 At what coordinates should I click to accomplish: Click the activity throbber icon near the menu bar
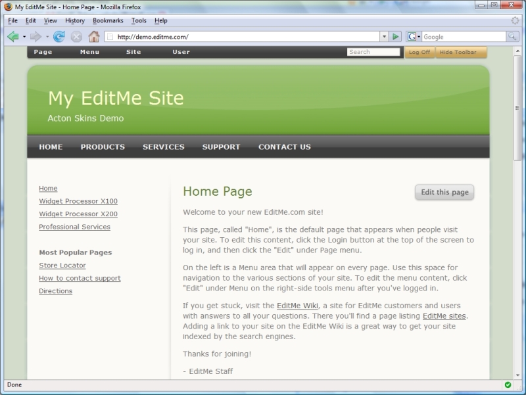(x=515, y=20)
